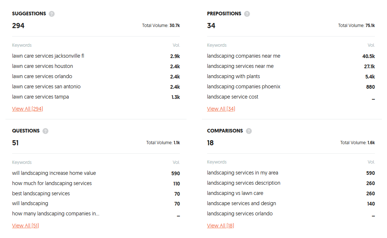The image size is (387, 238).
Task: Click the help icon beside Questions heading
Action: [45, 131]
